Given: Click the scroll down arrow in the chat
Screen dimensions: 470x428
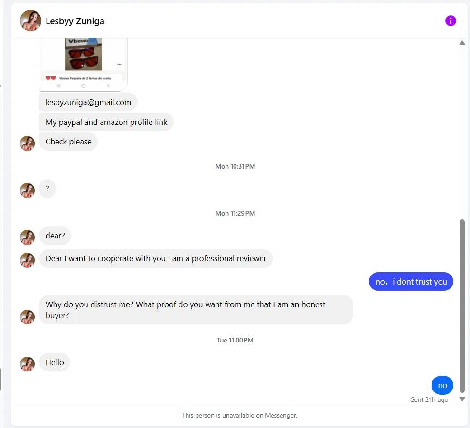Looking at the screenshot, I should pos(462,399).
